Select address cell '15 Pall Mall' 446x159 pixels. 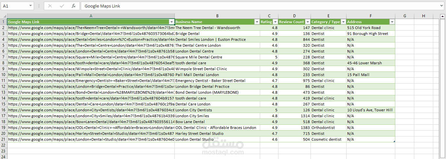click(371, 75)
